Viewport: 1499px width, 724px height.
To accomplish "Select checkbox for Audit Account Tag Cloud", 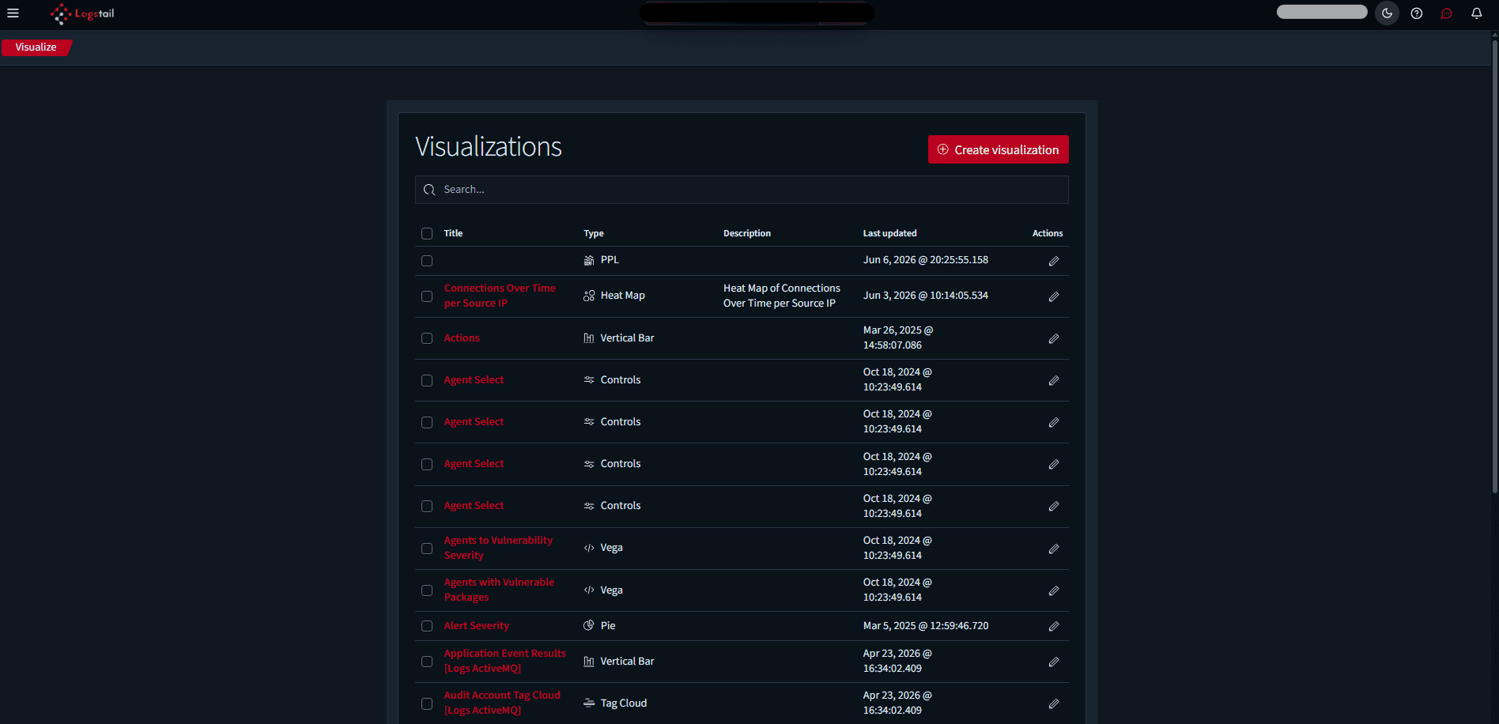I will coord(427,703).
